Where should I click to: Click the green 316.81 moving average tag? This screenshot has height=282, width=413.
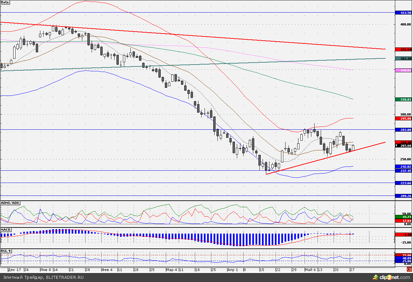403,100
